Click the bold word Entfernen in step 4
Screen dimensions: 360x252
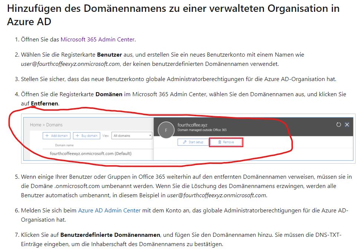click(44, 104)
